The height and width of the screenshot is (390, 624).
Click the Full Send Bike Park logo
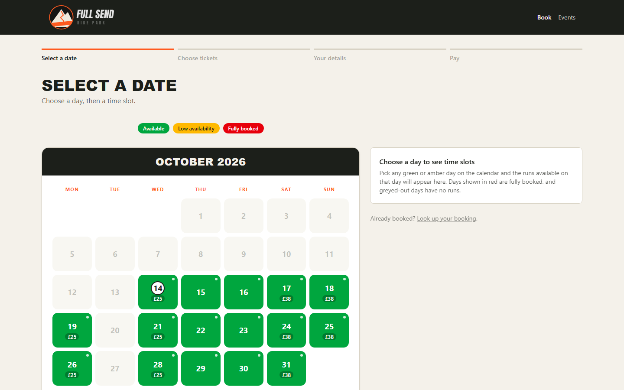[81, 17]
